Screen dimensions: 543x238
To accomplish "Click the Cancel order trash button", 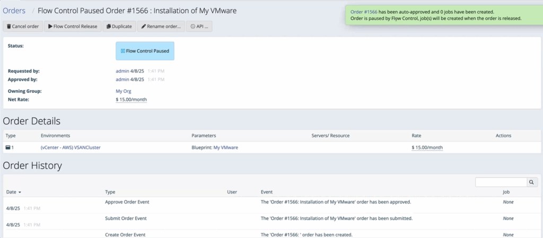I will coord(23,27).
